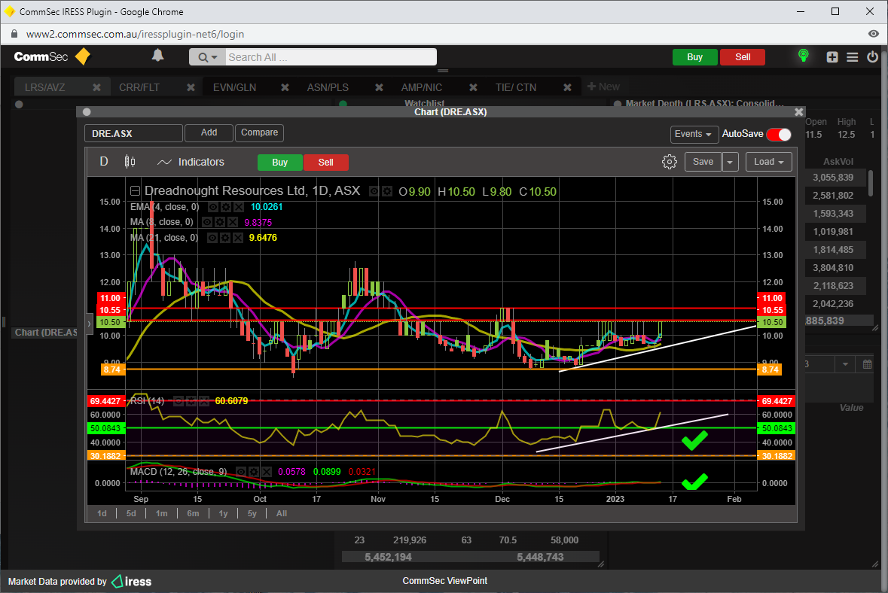Hide the MA (8) indicator via eye
This screenshot has height=593, width=888.
(x=207, y=223)
